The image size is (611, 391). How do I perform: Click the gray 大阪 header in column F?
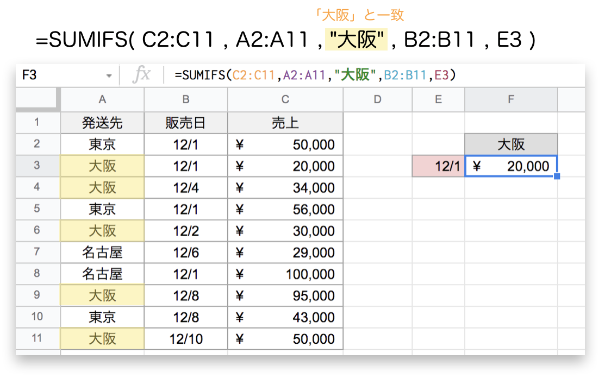pyautogui.click(x=511, y=144)
